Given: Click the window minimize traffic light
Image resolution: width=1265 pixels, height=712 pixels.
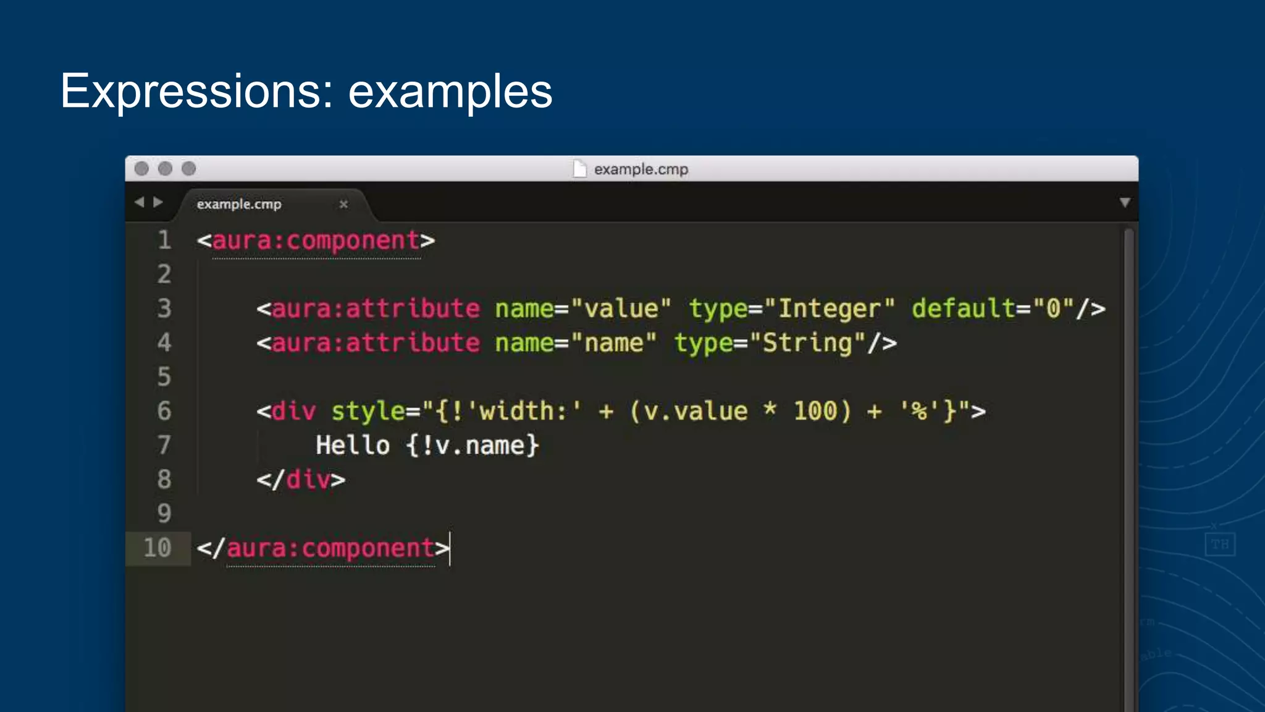Looking at the screenshot, I should click(165, 169).
